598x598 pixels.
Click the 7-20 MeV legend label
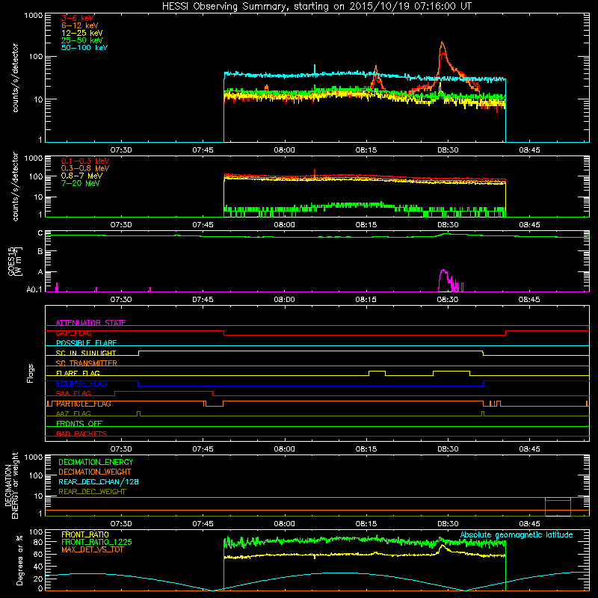(x=81, y=183)
